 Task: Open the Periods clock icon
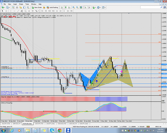98,7
